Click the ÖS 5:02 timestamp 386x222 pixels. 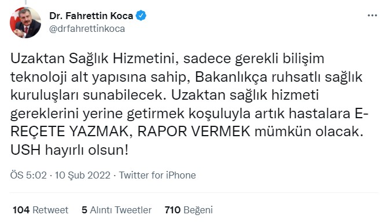tap(28, 175)
